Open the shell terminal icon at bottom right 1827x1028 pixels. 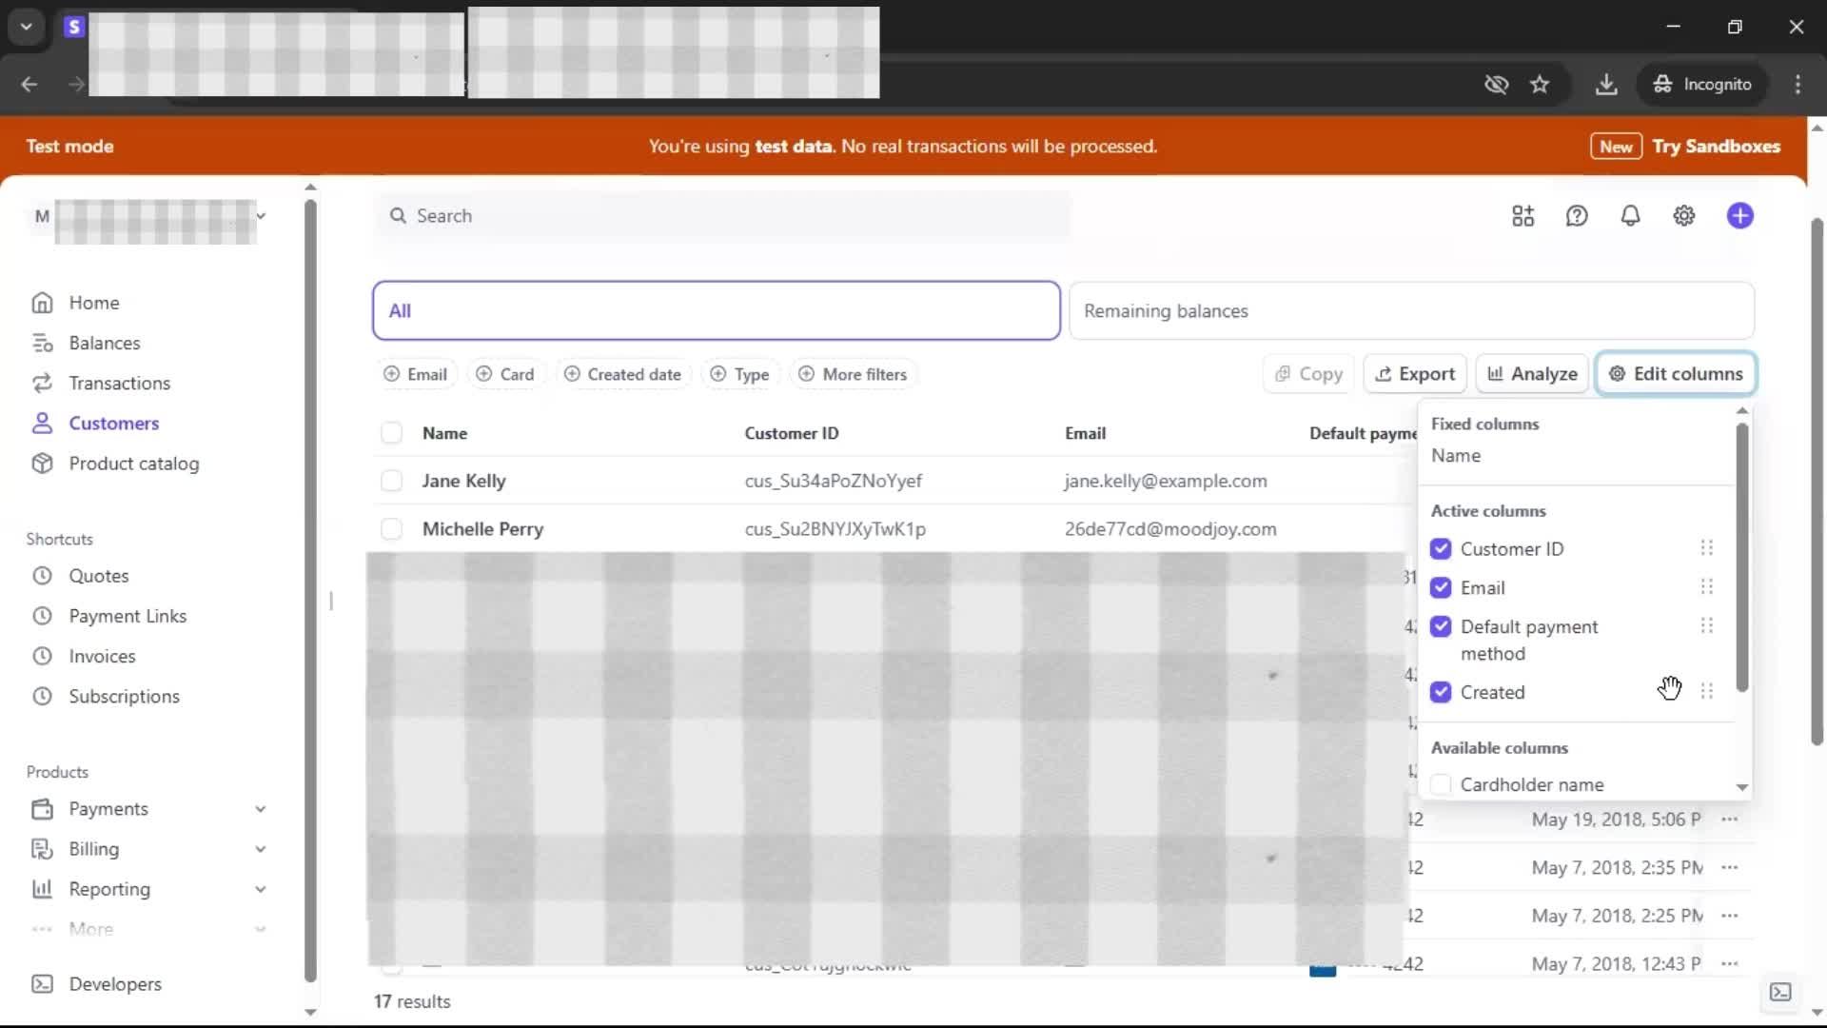pyautogui.click(x=1779, y=992)
